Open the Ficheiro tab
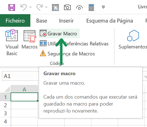This screenshot has height=127, width=147. 15,21
